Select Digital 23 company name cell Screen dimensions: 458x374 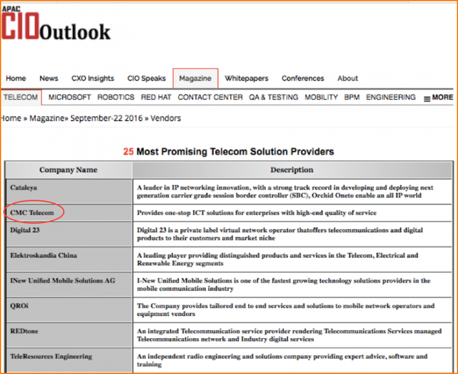[x=69, y=234]
